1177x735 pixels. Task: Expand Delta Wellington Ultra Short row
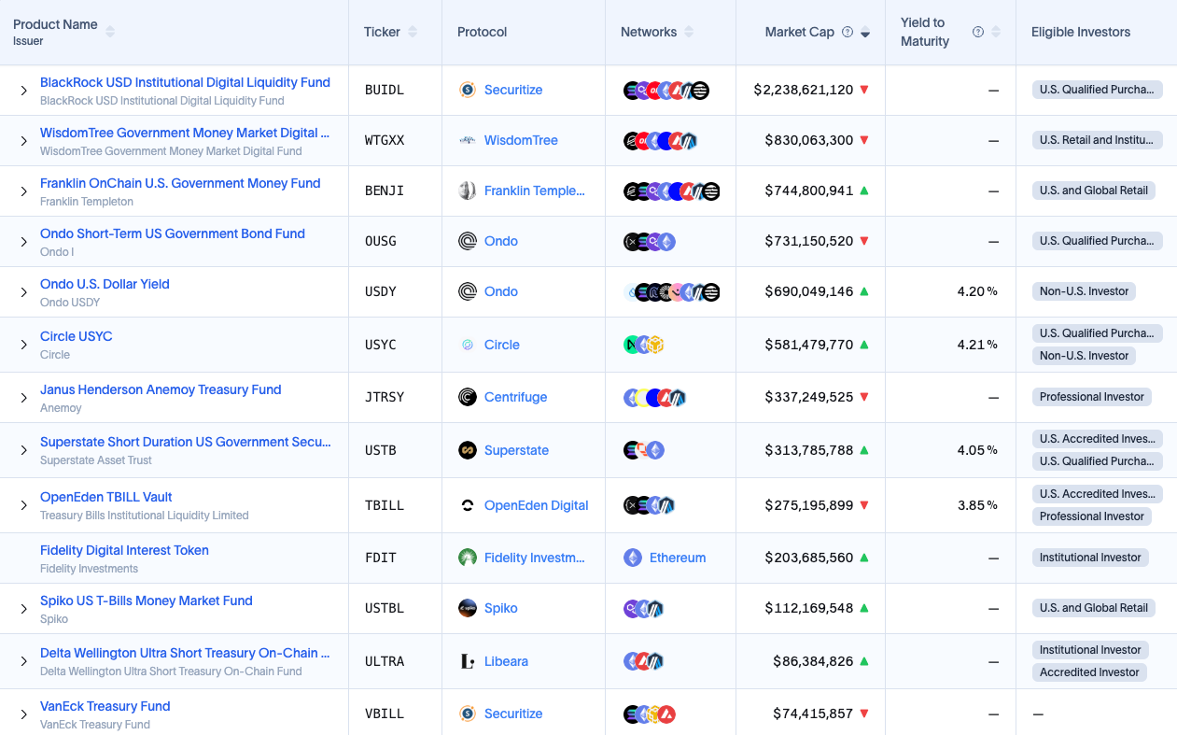tap(24, 661)
